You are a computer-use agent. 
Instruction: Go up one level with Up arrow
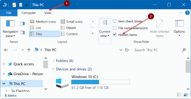point(29,50)
